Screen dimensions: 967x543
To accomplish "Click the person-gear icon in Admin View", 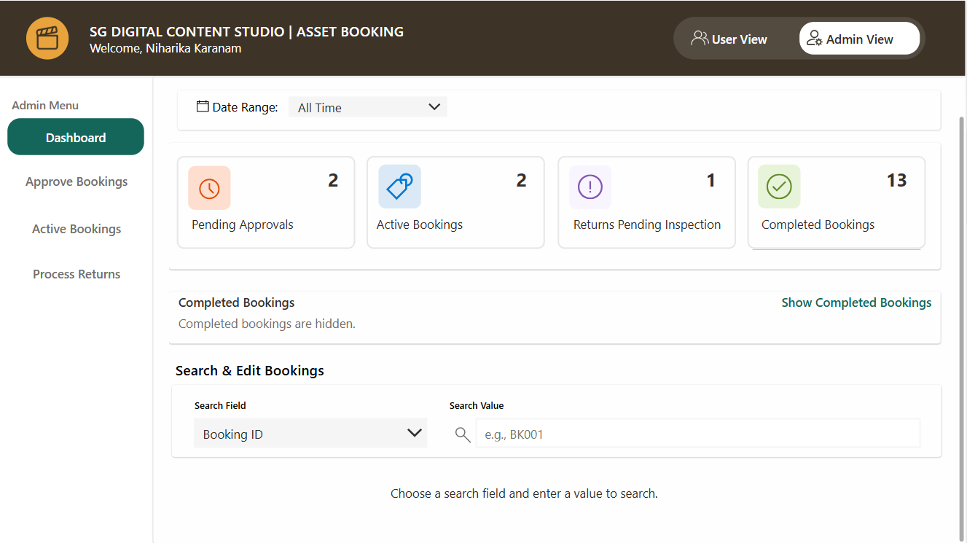I will 815,39.
